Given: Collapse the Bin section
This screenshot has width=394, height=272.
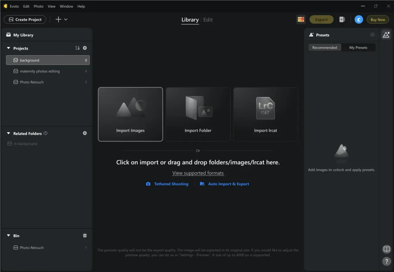Looking at the screenshot, I should (x=9, y=236).
